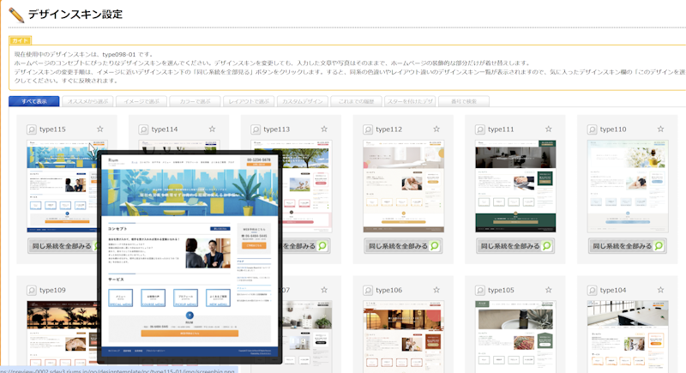Screen dimensions: 686x373
Task: Open the カスタムデザイン tab
Action: tap(303, 101)
